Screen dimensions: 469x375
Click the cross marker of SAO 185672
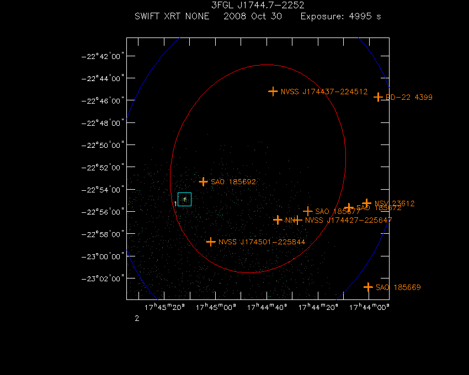pos(349,207)
